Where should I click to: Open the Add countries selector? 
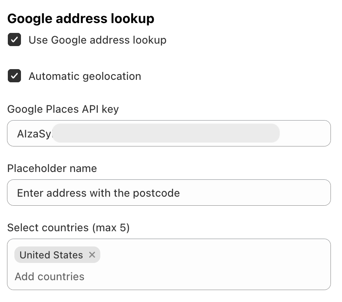[50, 276]
